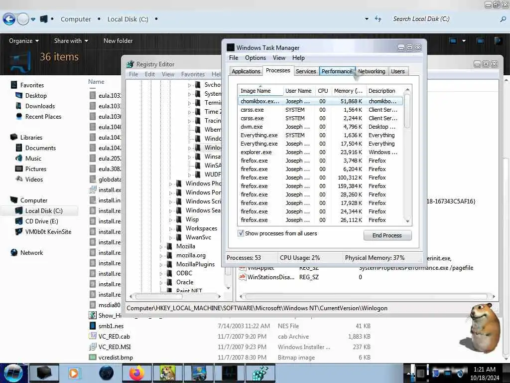Screen dimensions: 510x383
Task: Click the process list vertical scrollbar thumb
Action: click(x=407, y=111)
